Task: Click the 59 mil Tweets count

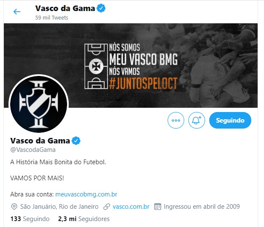Action: click(52, 18)
